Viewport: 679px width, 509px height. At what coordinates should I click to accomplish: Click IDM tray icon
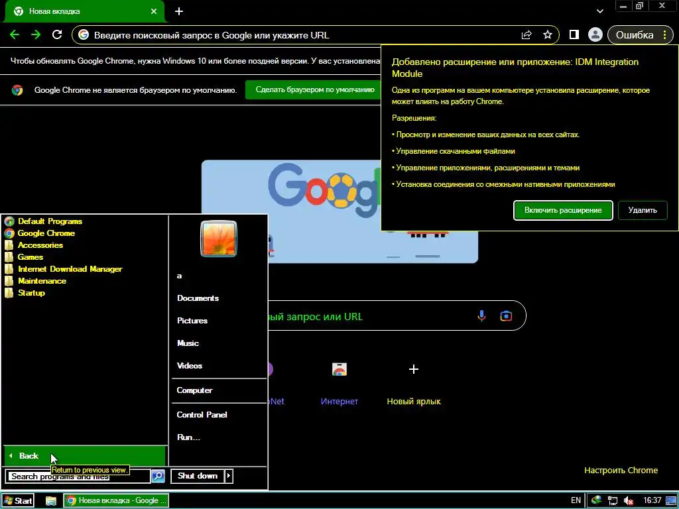pyautogui.click(x=596, y=500)
